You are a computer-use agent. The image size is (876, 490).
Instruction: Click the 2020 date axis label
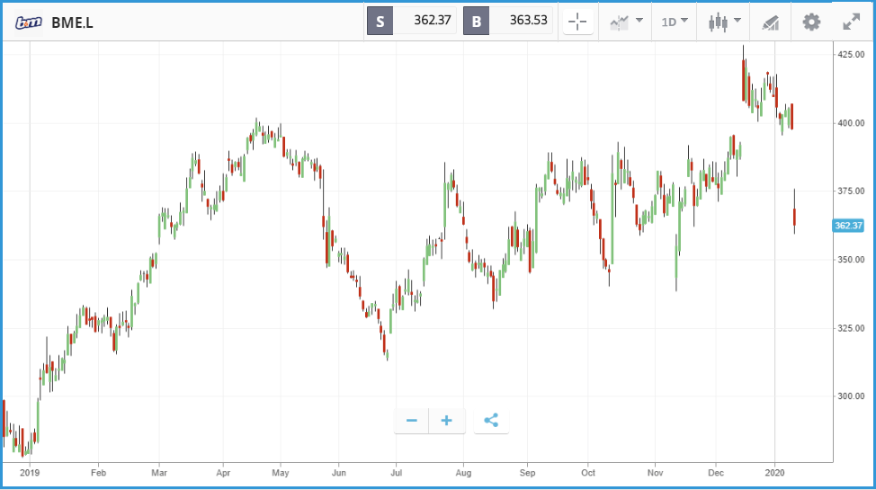click(x=775, y=473)
